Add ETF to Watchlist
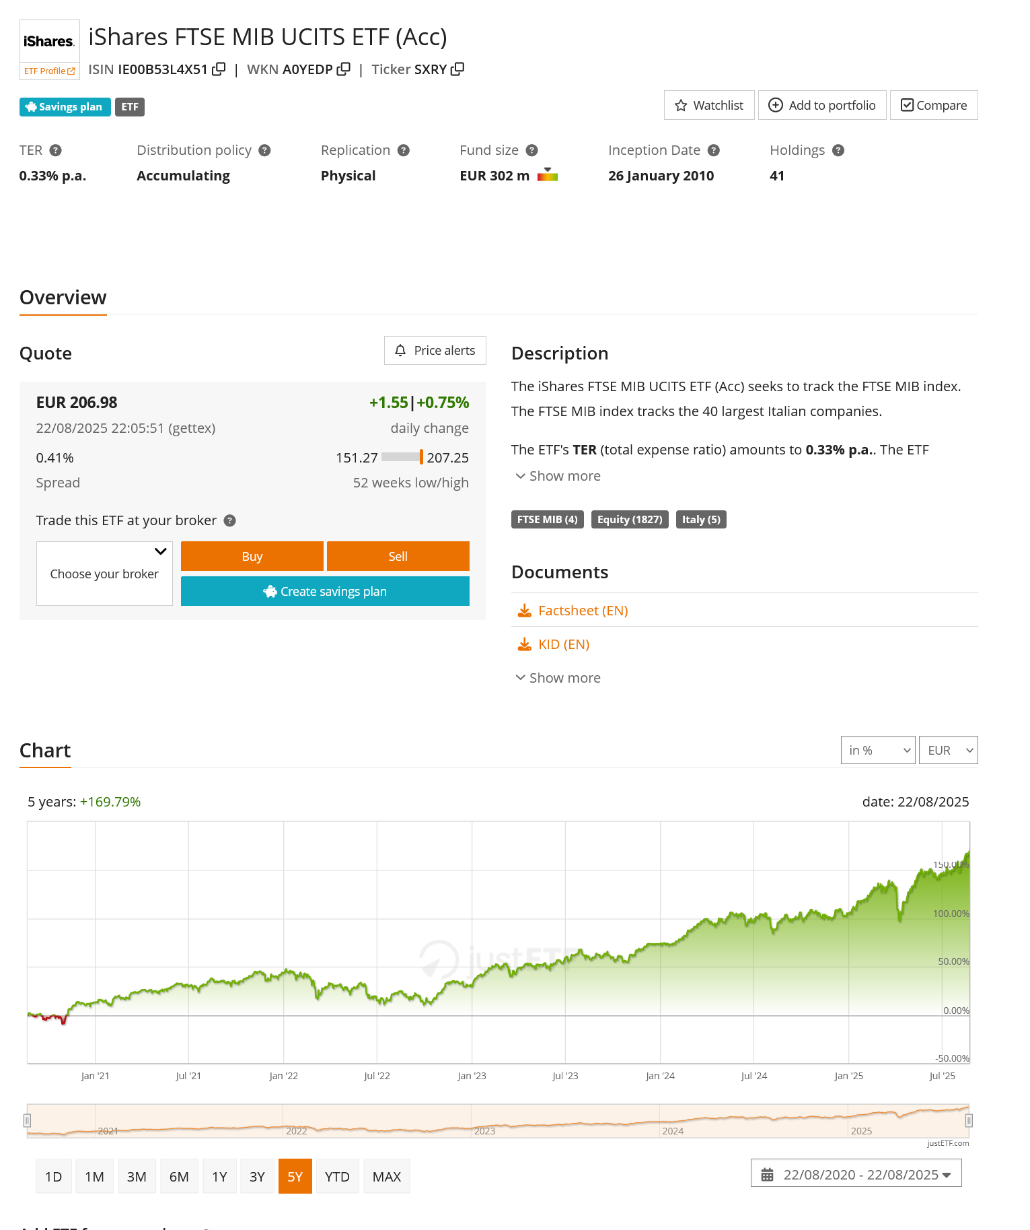1030x1230 pixels. pos(709,105)
